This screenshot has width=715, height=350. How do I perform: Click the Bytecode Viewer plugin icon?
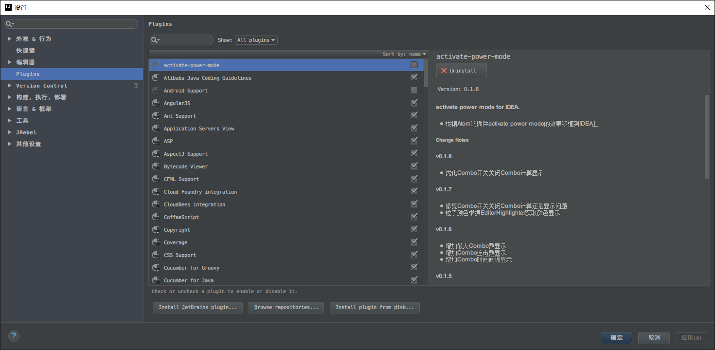156,166
